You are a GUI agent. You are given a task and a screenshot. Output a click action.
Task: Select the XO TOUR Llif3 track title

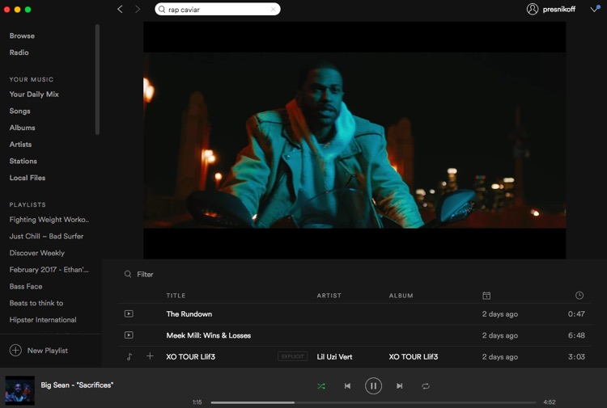(190, 356)
